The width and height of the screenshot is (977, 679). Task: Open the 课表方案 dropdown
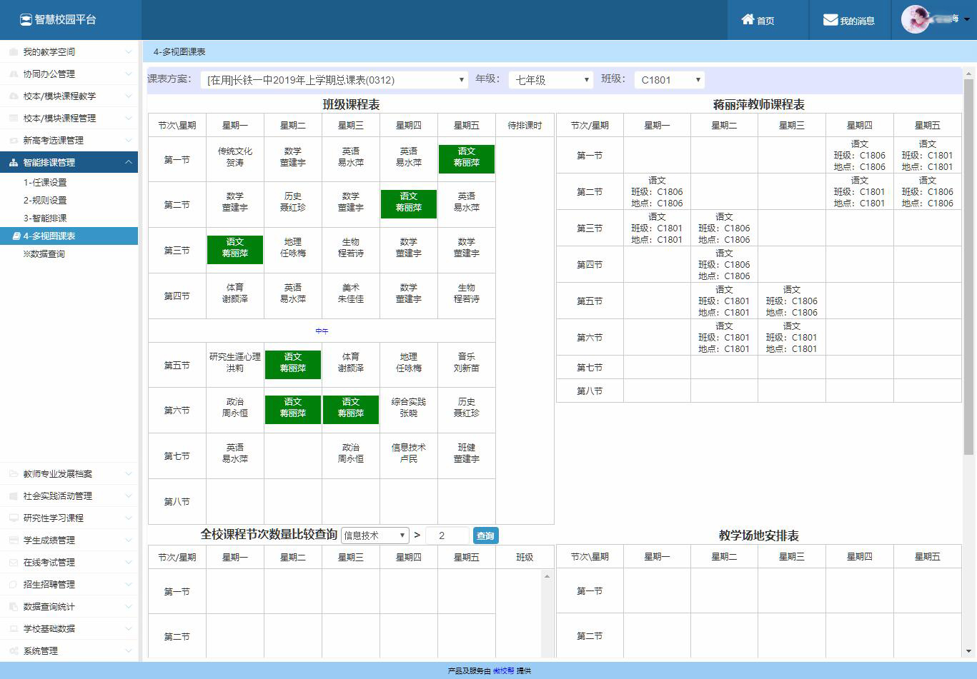334,80
